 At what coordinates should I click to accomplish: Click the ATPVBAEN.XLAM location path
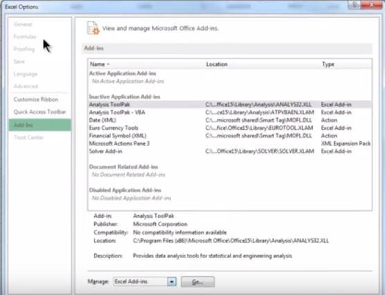(260, 112)
